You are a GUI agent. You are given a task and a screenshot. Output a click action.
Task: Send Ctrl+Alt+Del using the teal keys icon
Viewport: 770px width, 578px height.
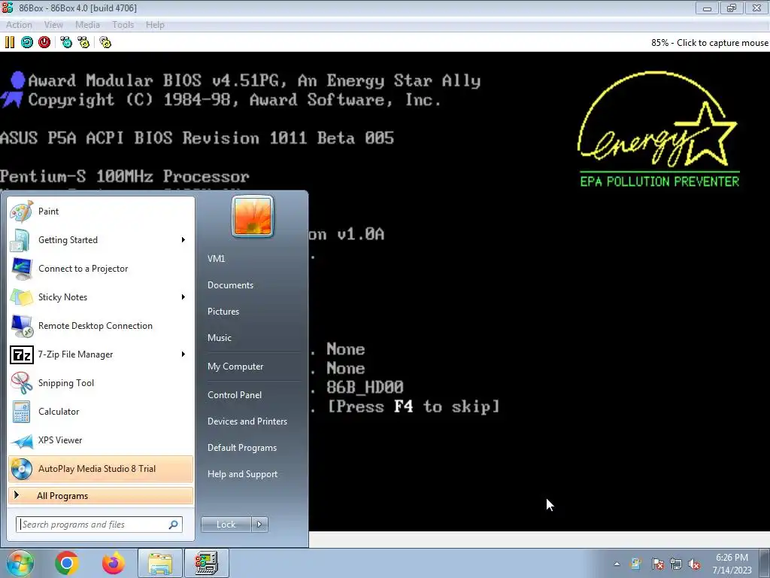(66, 42)
